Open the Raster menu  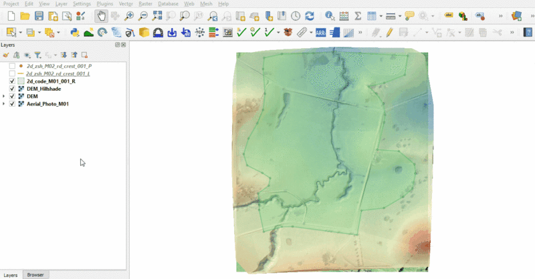coord(144,4)
